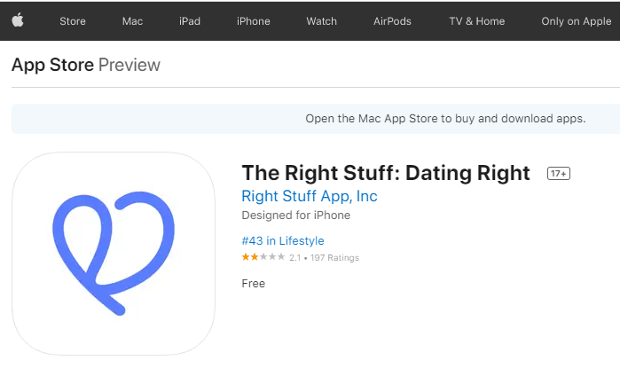This screenshot has height=384, width=620.
Task: Open the Mac navigation item
Action: point(132,21)
